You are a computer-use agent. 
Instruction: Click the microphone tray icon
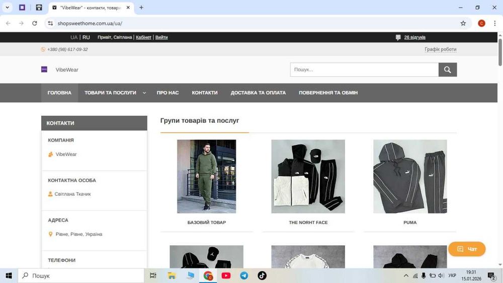424,275
